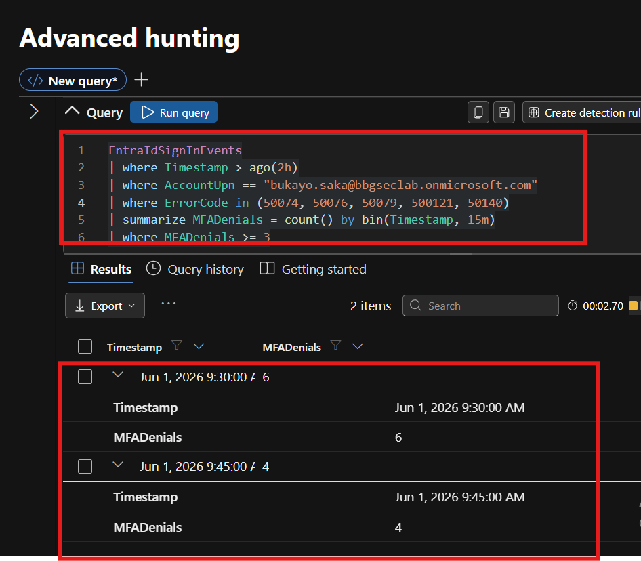Click the Query history clock icon
641x561 pixels.
point(153,268)
